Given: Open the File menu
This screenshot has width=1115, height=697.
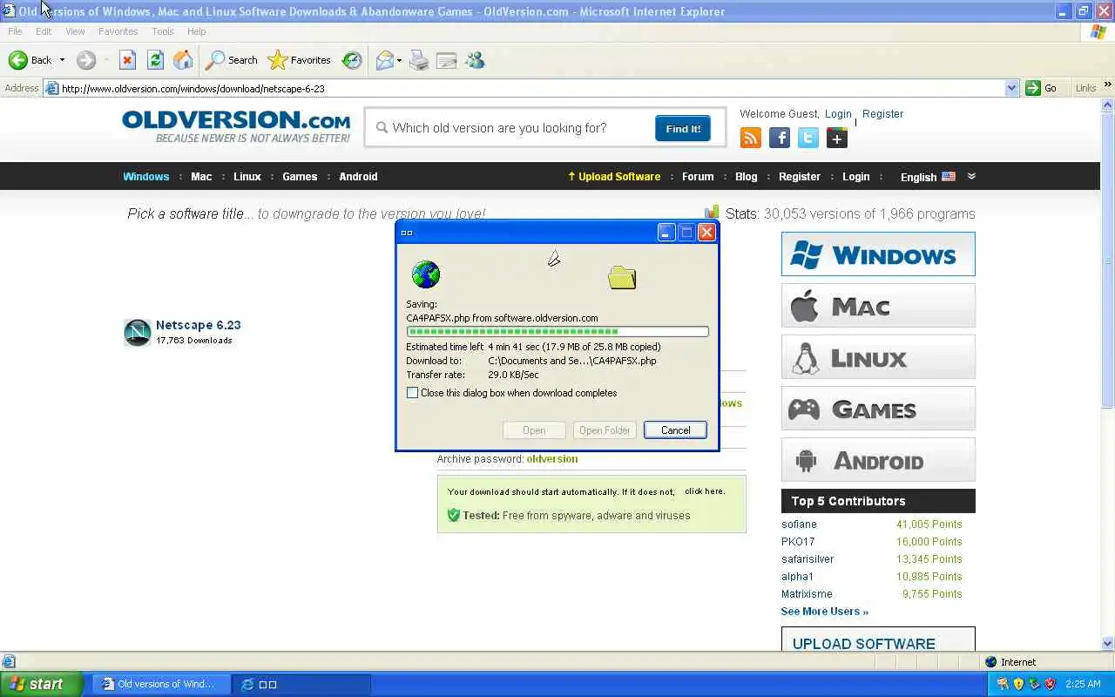Looking at the screenshot, I should coord(15,31).
